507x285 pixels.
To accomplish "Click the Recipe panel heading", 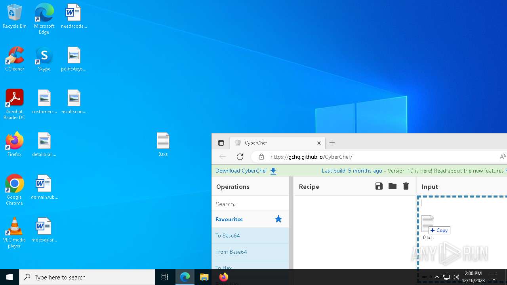I will [x=309, y=186].
